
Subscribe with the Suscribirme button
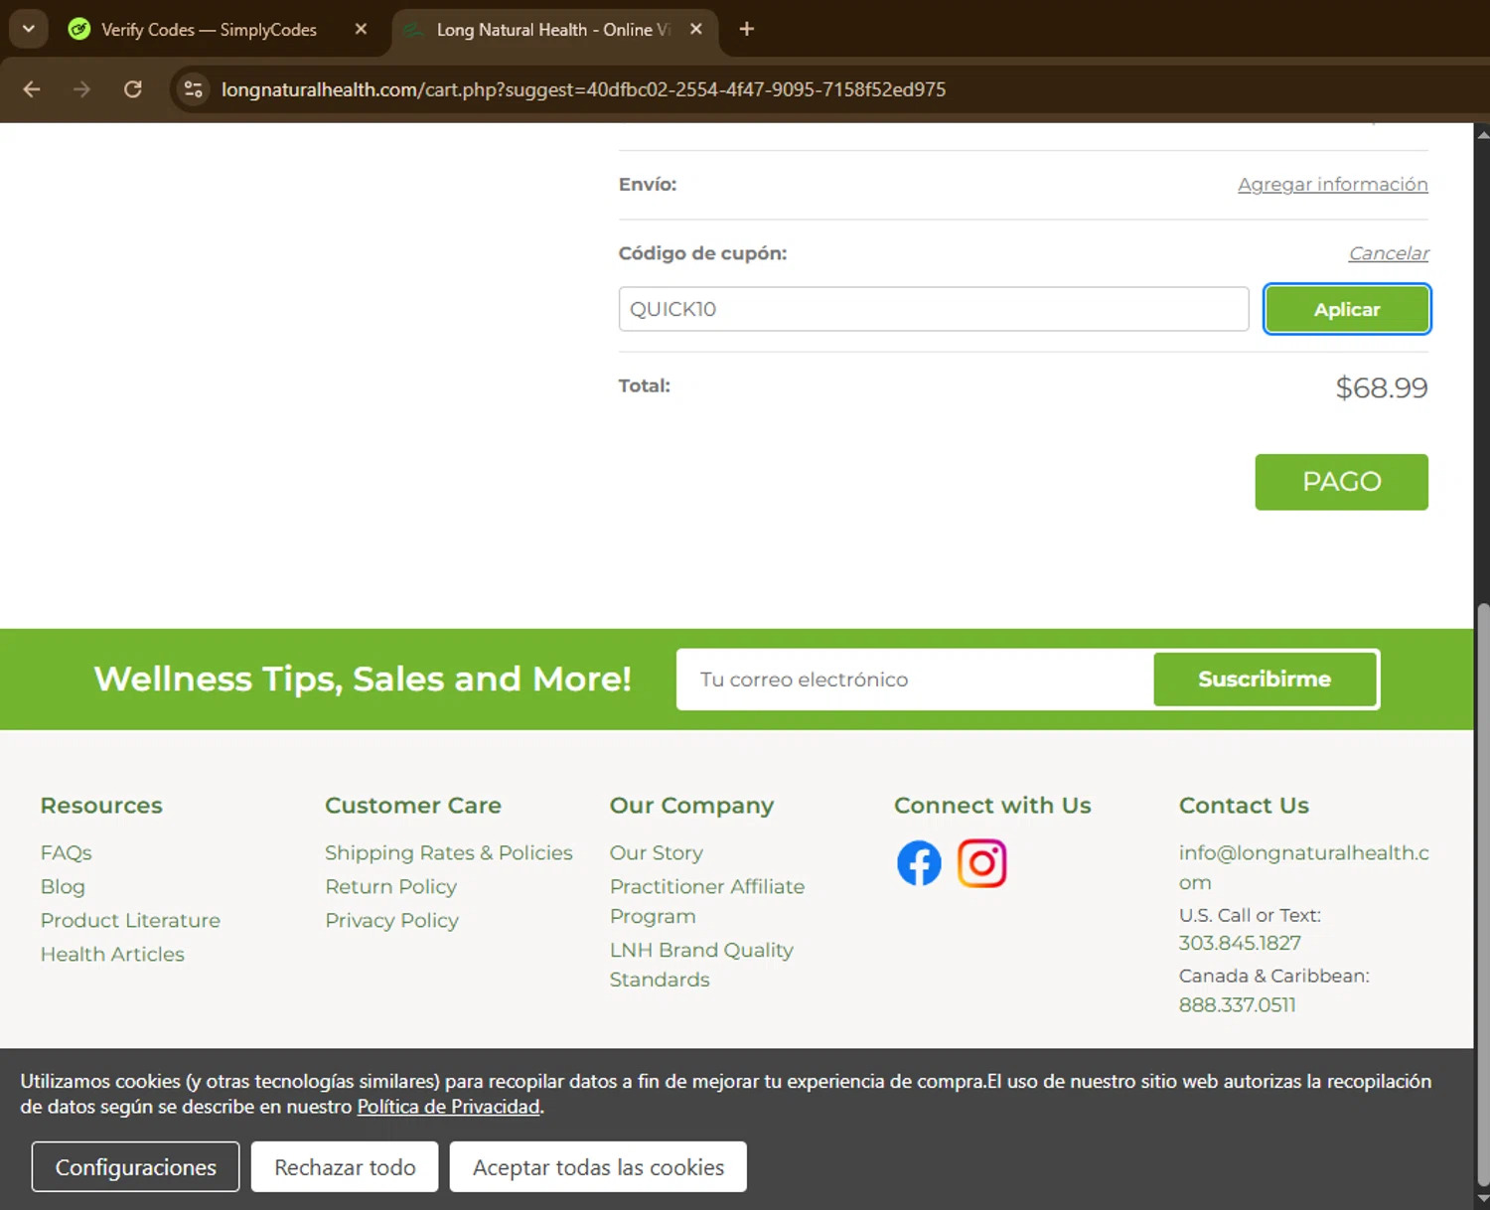click(x=1265, y=680)
